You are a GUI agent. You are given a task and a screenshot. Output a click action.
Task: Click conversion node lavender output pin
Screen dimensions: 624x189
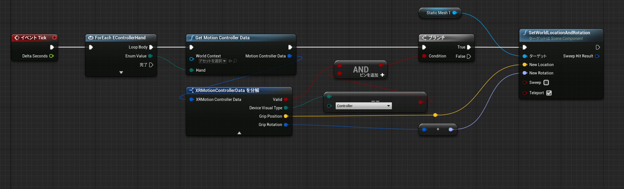pos(451,129)
